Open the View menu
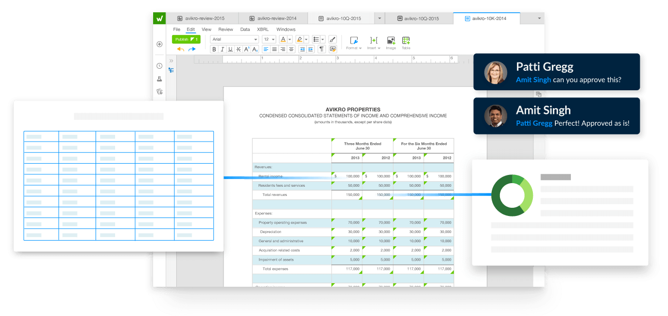The height and width of the screenshot is (316, 668). [x=207, y=29]
